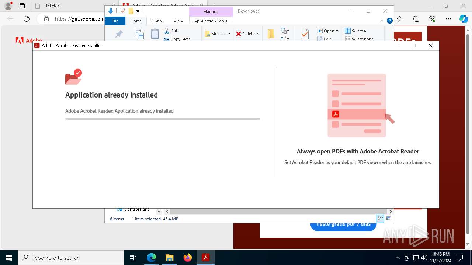
Task: Click the quick access New folder icon
Action: click(x=131, y=11)
